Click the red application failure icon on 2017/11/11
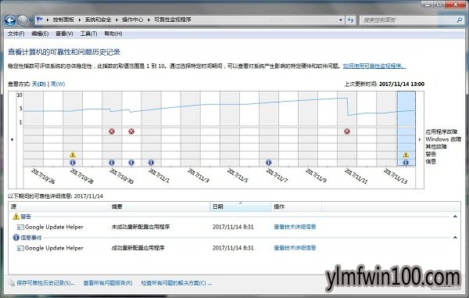Screen dimensions: 469x298 pos(347,131)
